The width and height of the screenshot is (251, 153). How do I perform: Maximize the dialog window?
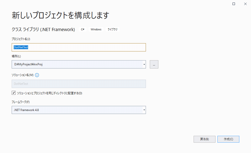click(x=234, y=4)
